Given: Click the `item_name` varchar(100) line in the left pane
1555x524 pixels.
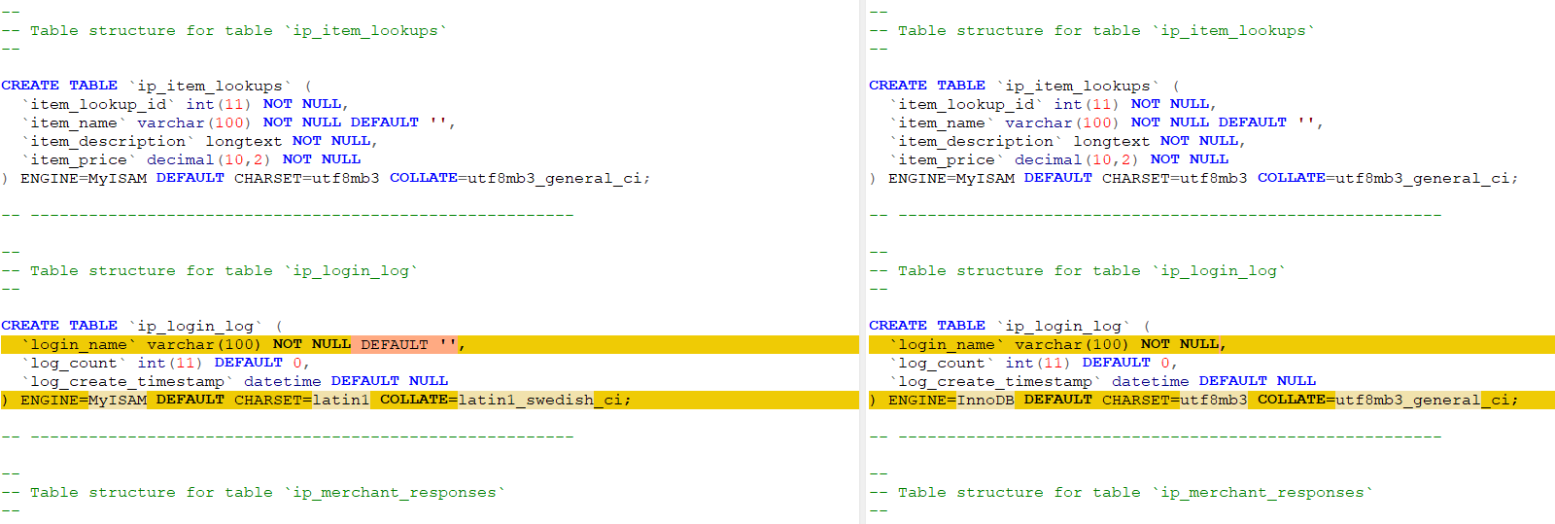Looking at the screenshot, I should pos(239,122).
